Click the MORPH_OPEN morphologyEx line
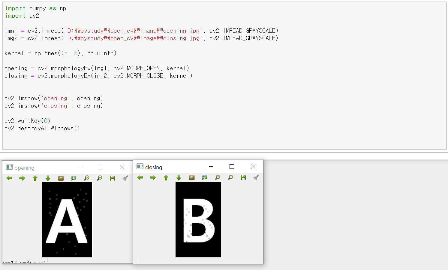448x270 pixels. click(97, 68)
